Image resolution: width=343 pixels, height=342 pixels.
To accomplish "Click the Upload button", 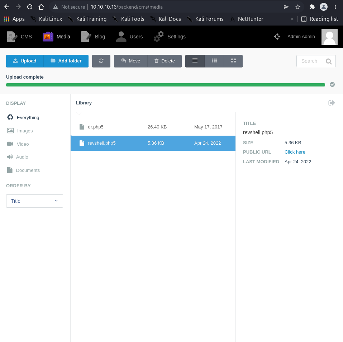I will coord(25,61).
